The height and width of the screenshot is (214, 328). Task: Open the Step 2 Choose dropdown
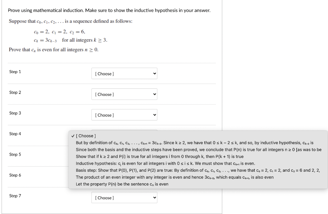coord(124,94)
